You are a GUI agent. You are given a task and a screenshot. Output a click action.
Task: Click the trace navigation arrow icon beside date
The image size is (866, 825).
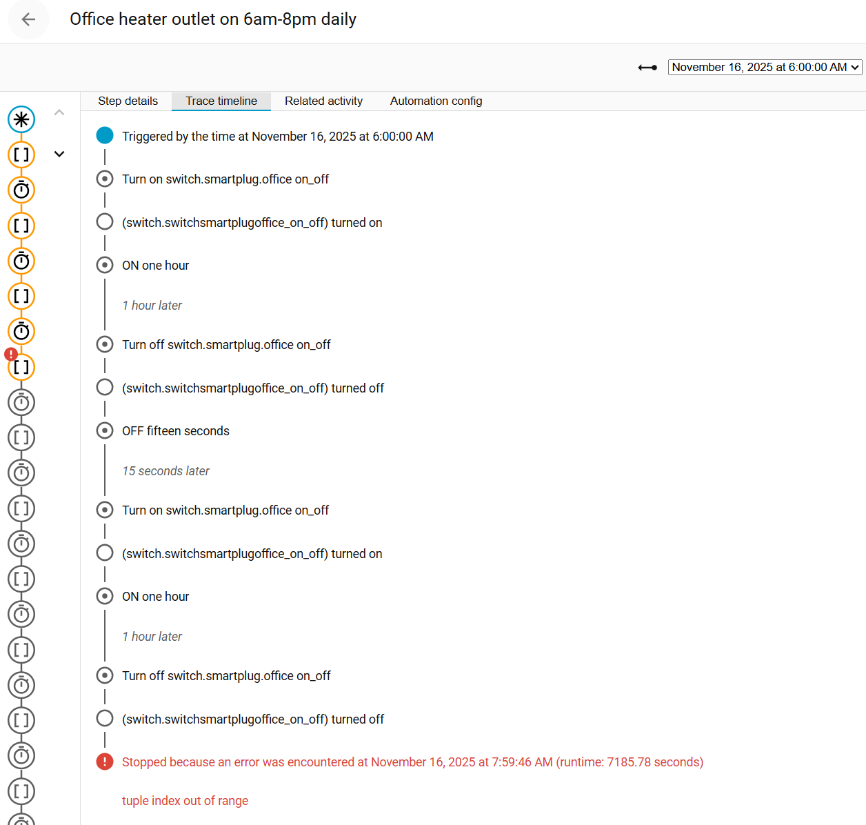point(647,68)
